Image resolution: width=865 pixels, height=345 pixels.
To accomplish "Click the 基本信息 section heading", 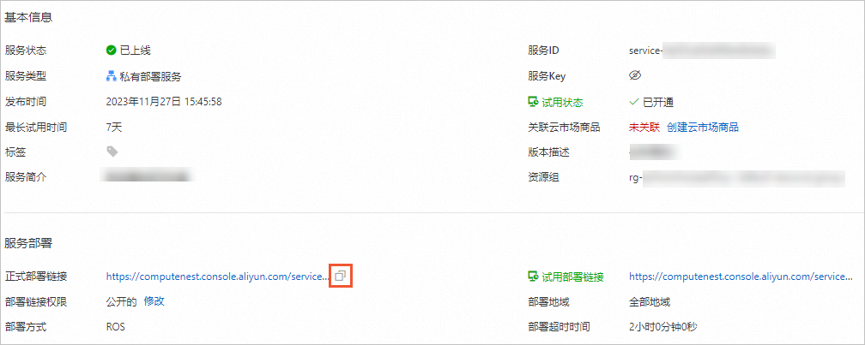I will pyautogui.click(x=28, y=17).
